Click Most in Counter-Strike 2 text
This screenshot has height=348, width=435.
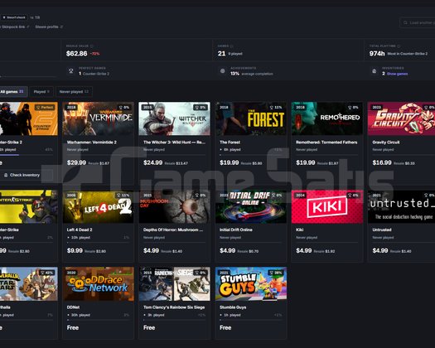click(x=408, y=54)
